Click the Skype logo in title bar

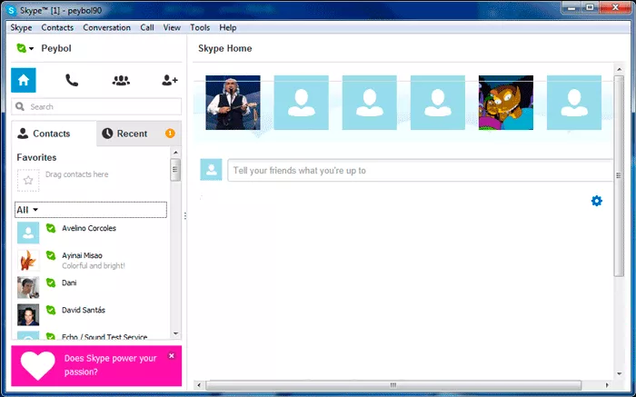coord(12,10)
